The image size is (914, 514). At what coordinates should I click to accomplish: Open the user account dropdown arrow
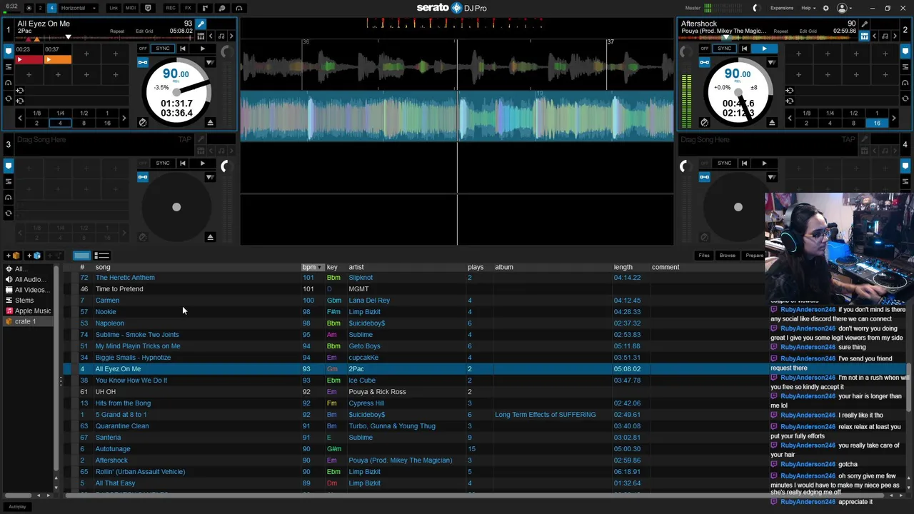click(852, 8)
